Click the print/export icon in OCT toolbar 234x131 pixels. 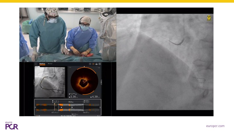pos(97,64)
